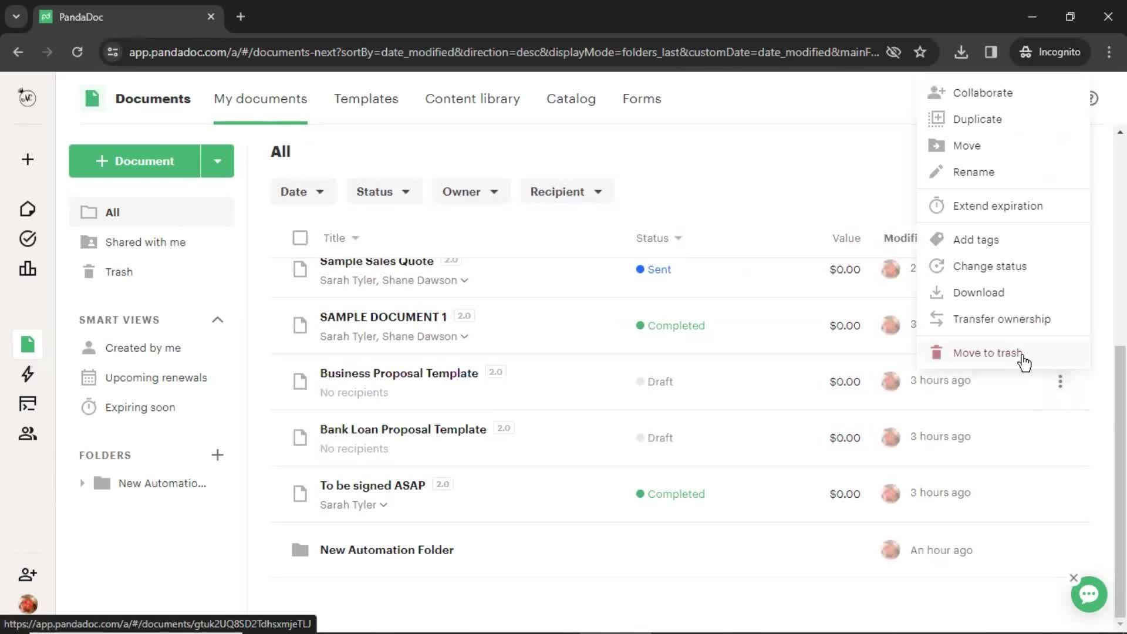Image resolution: width=1127 pixels, height=634 pixels.
Task: Switch to the Templates tab
Action: (x=366, y=99)
